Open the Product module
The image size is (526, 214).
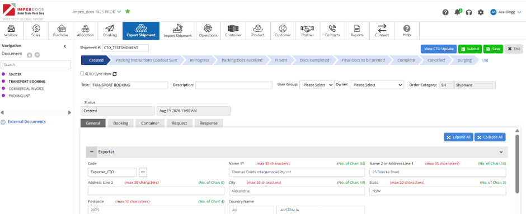257,31
